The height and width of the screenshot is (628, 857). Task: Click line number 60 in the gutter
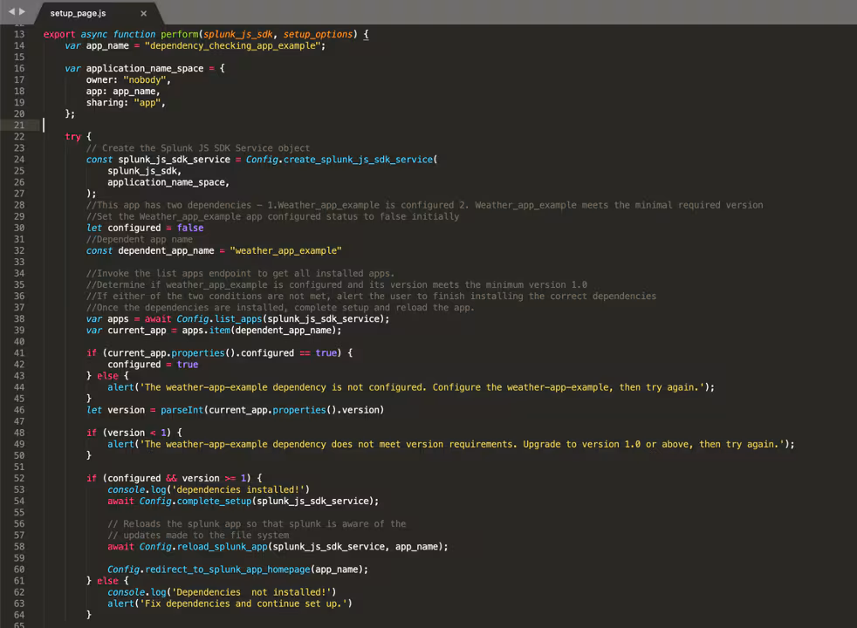pos(19,569)
